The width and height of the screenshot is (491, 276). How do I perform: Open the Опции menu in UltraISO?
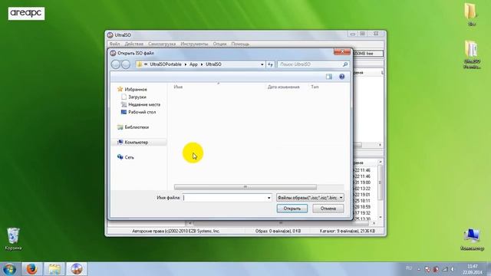click(219, 44)
